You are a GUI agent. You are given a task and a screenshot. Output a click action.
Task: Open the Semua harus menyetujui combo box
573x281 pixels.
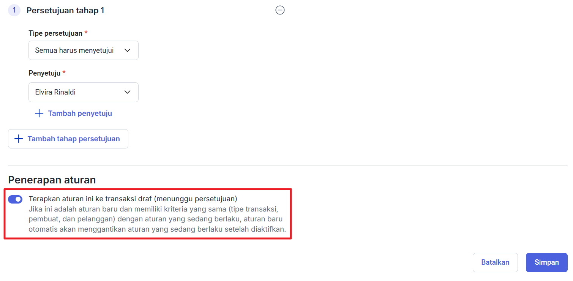click(84, 51)
